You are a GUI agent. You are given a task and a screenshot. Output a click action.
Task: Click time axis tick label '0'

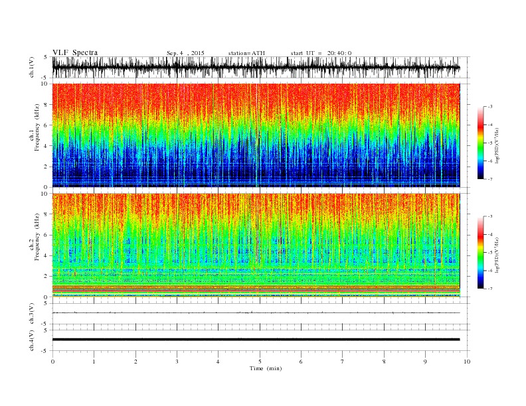click(x=52, y=362)
